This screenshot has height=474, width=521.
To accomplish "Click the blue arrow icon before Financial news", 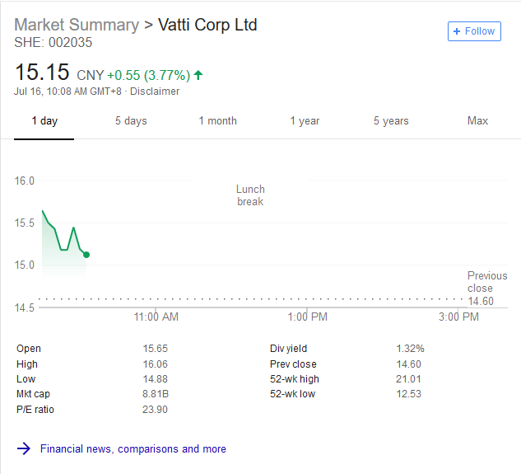I will 24,449.
